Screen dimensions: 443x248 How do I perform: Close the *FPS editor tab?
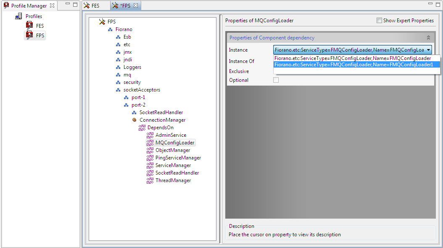tap(136, 5)
